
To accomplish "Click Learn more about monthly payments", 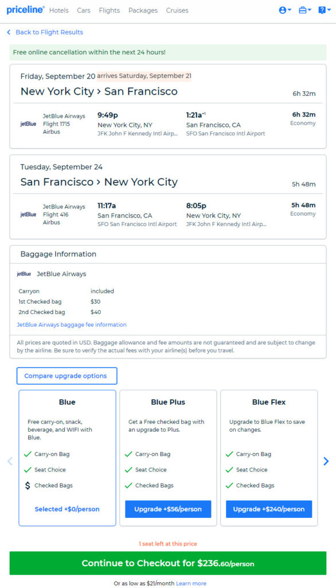I will [x=191, y=583].
